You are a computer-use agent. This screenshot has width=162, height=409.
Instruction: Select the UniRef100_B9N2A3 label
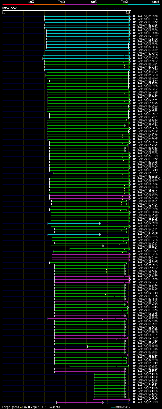pyautogui.click(x=145, y=302)
